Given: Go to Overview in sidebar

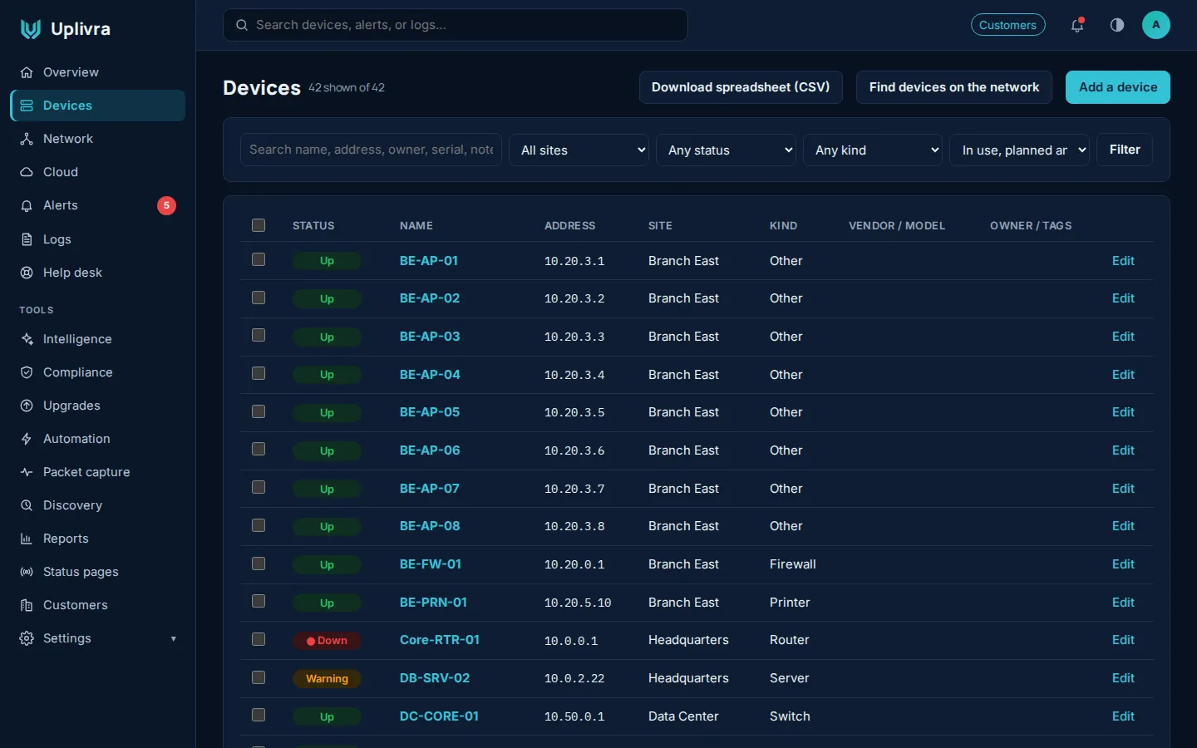Looking at the screenshot, I should [97, 72].
